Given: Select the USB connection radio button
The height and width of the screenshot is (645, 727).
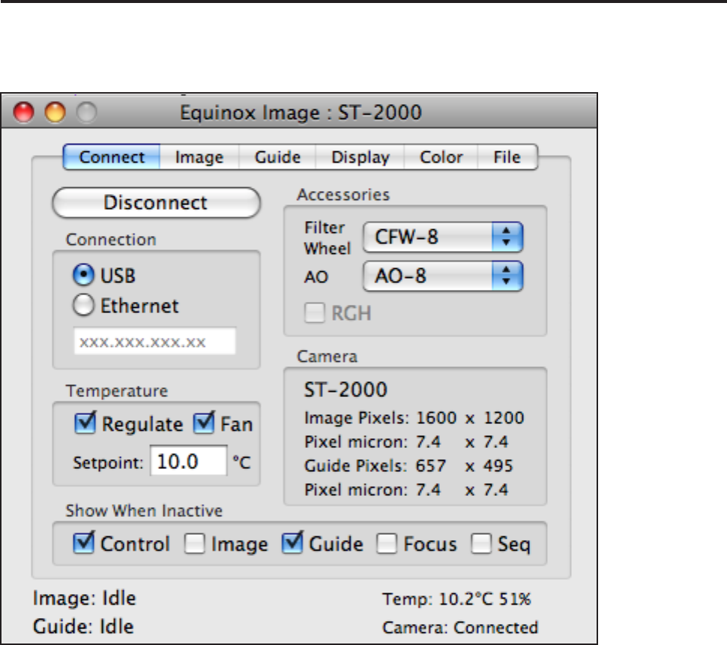Looking at the screenshot, I should click(82, 276).
